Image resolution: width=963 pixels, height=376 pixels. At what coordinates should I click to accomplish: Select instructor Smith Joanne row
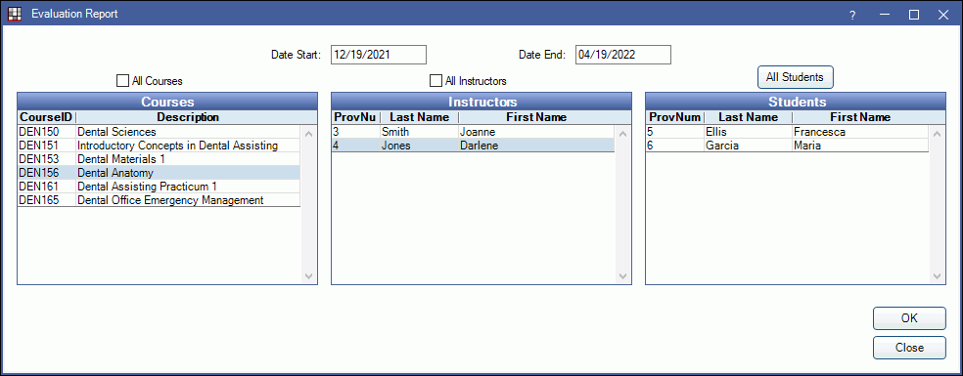tap(473, 132)
